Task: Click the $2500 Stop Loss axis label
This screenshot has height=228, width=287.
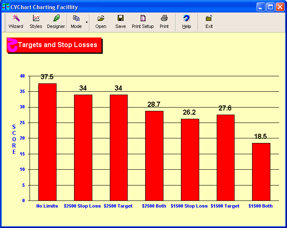Action: [82, 206]
